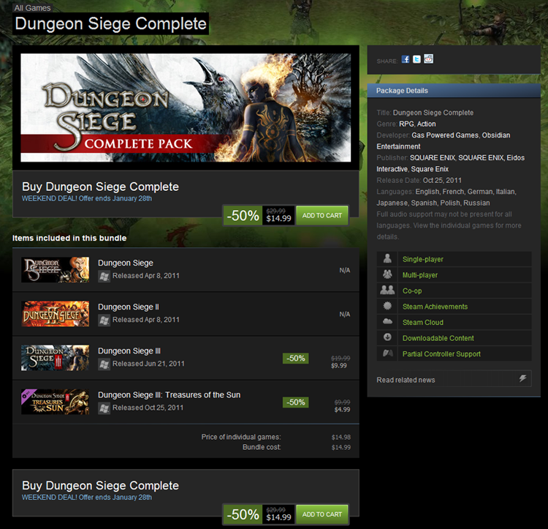This screenshot has height=529, width=548.
Task: Click the Steam Cloud icon
Action: point(387,321)
